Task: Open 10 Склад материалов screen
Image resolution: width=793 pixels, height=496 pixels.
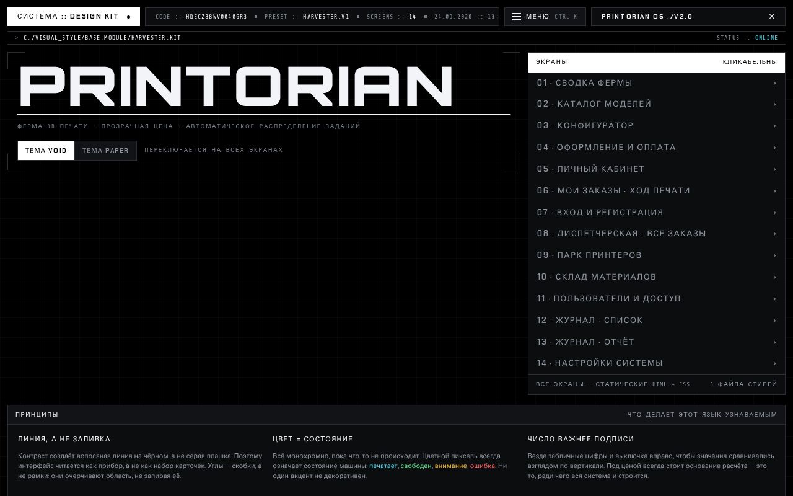Action: point(657,277)
